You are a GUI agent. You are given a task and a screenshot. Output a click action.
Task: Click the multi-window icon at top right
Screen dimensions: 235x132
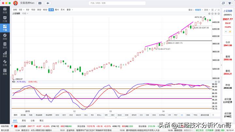(223, 3)
